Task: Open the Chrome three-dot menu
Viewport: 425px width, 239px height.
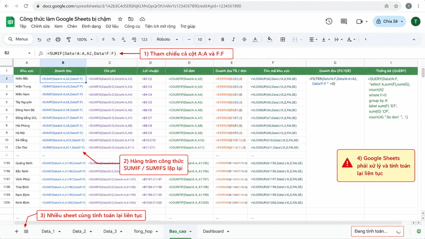Action: click(418, 6)
